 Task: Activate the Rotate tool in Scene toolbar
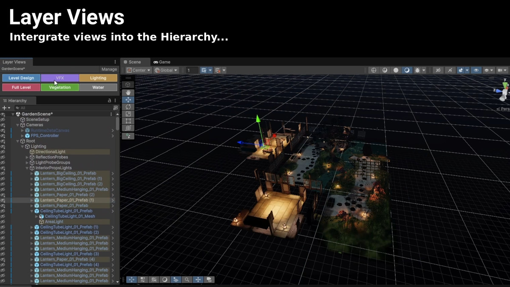128,107
